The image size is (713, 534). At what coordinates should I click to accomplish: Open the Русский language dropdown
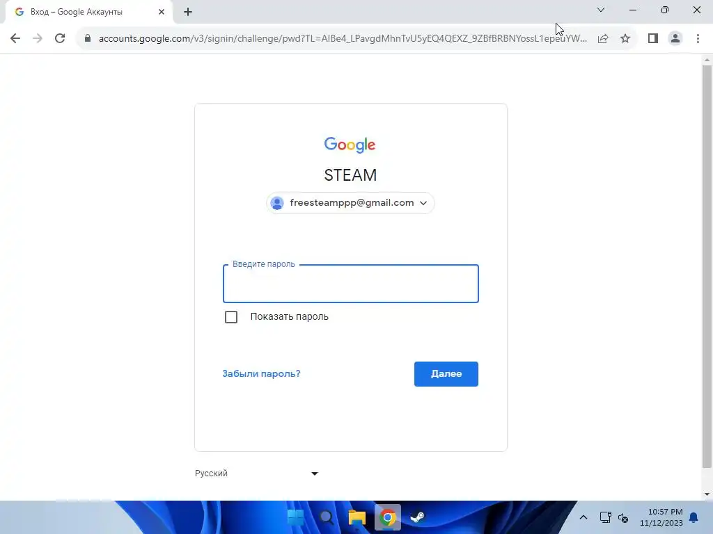point(256,473)
